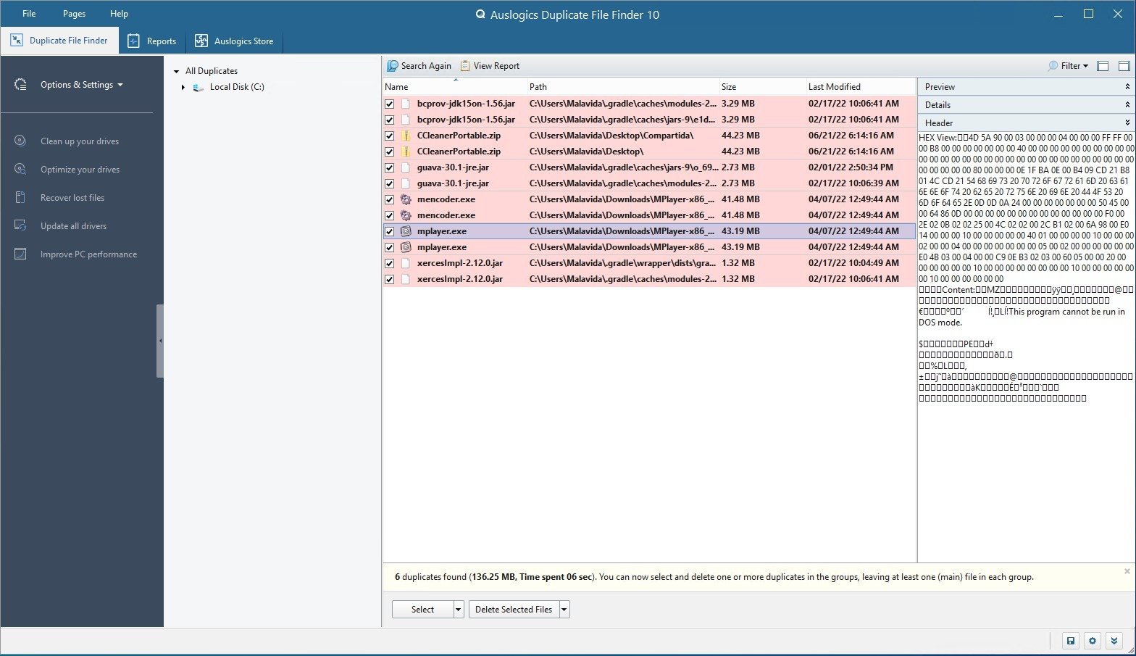Click the View Report clipboard icon
The image size is (1136, 656).
465,66
